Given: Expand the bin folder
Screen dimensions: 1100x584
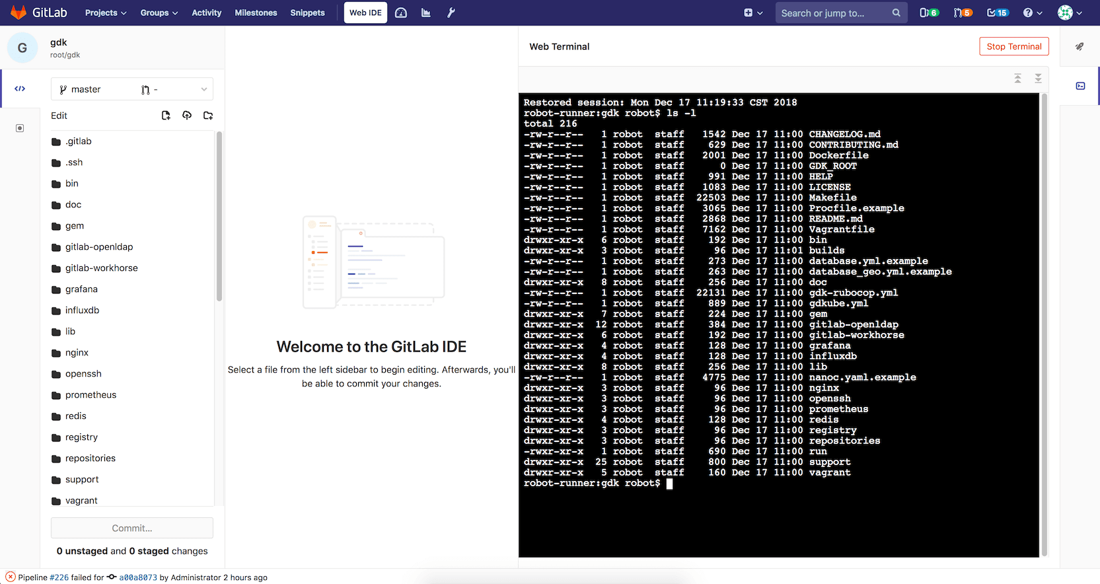Looking at the screenshot, I should (132, 184).
